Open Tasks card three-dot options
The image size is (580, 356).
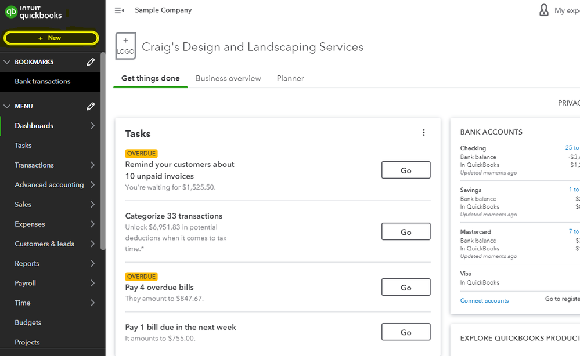(423, 133)
